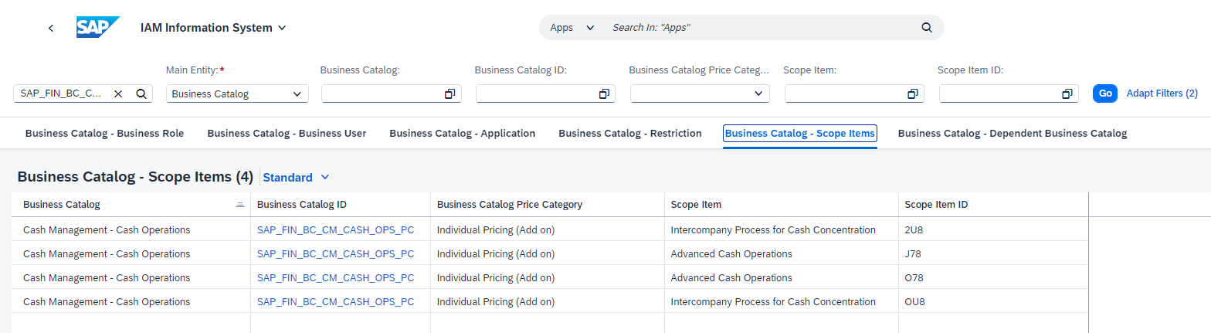Click the table title Business Catalog - Scope Items (4)
Viewport: 1211px width, 333px height.
[135, 177]
